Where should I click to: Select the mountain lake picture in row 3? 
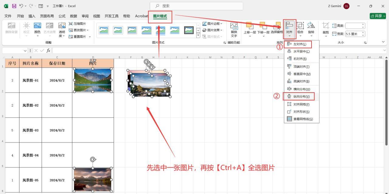click(93, 80)
